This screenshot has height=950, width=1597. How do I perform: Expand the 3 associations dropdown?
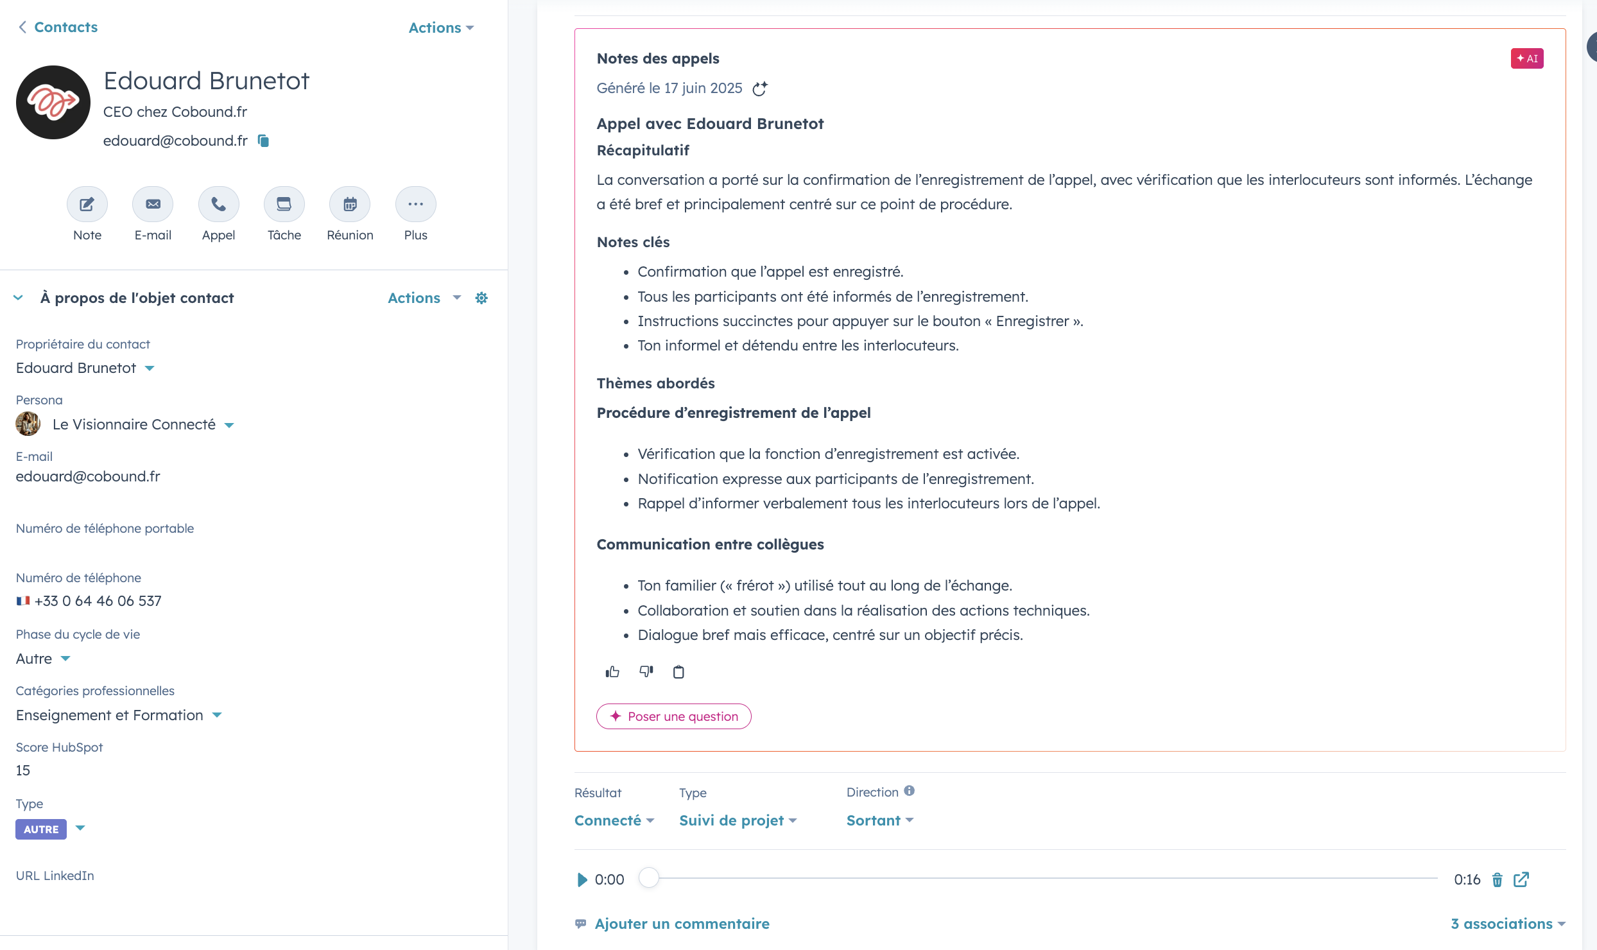pyautogui.click(x=1508, y=924)
